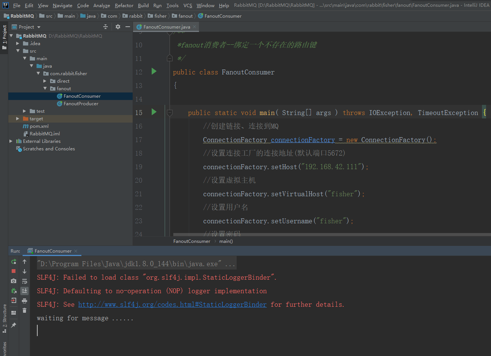Open the VCS menu
Screen dimensions: 491x356
click(188, 5)
